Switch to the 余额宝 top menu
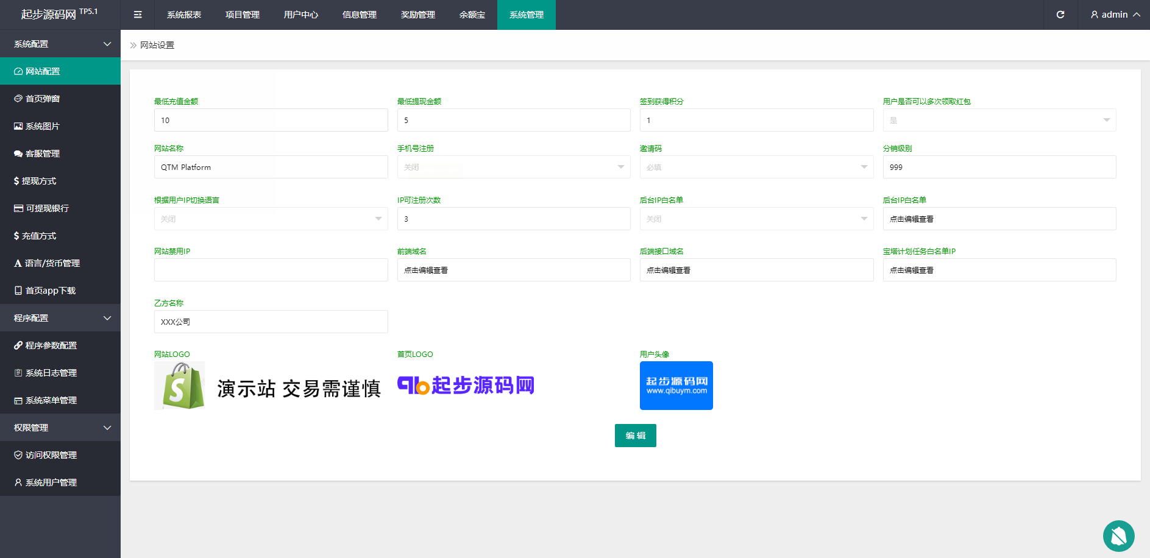Screen dimensions: 1150x558 [x=472, y=15]
